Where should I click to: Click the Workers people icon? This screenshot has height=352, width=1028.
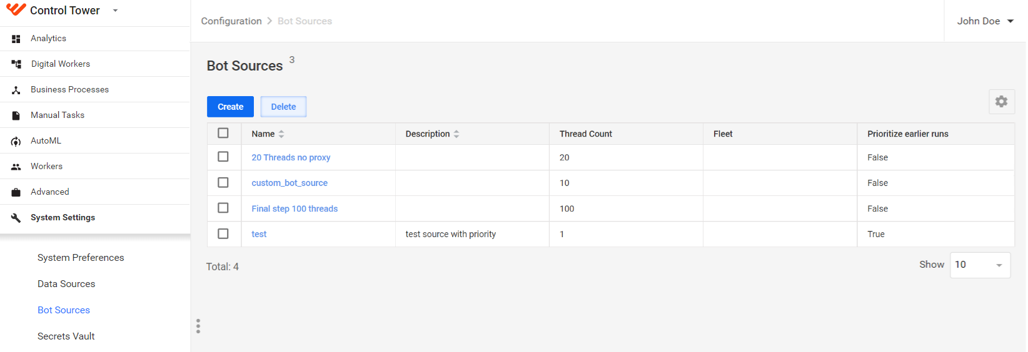coord(16,167)
